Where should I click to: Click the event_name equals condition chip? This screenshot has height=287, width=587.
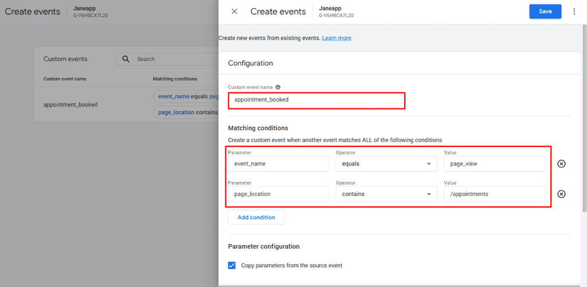coord(186,96)
